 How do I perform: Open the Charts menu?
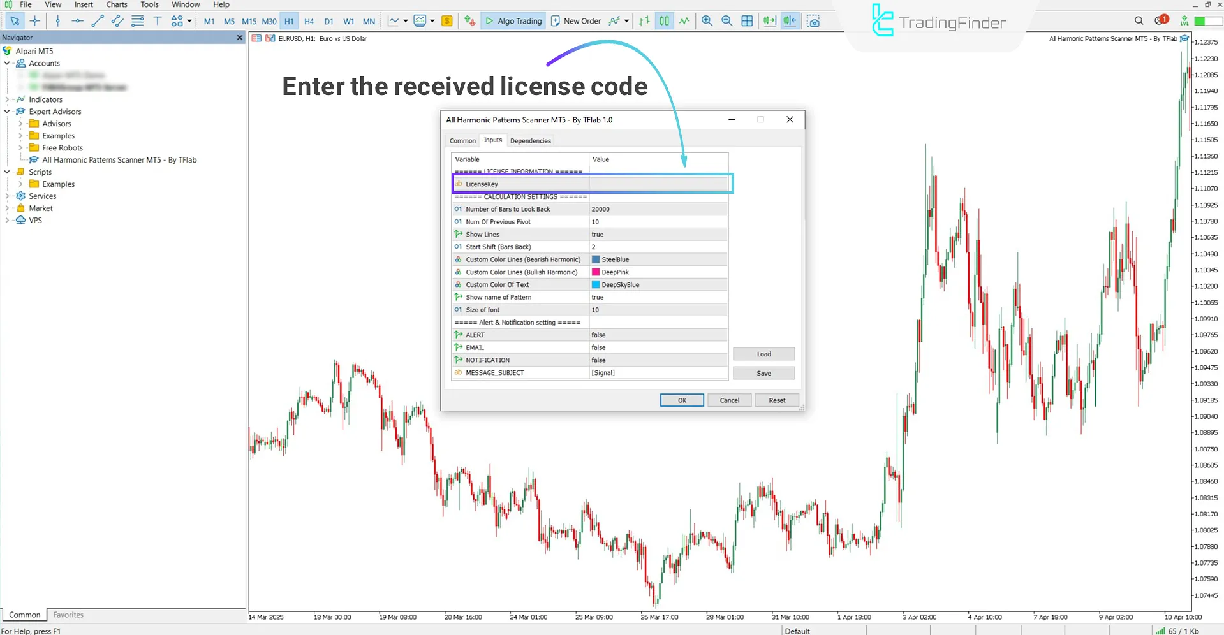click(117, 4)
